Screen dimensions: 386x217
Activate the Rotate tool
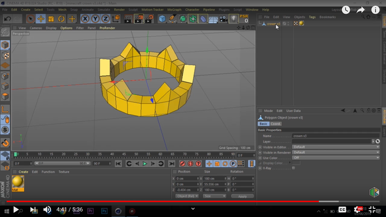click(x=62, y=19)
